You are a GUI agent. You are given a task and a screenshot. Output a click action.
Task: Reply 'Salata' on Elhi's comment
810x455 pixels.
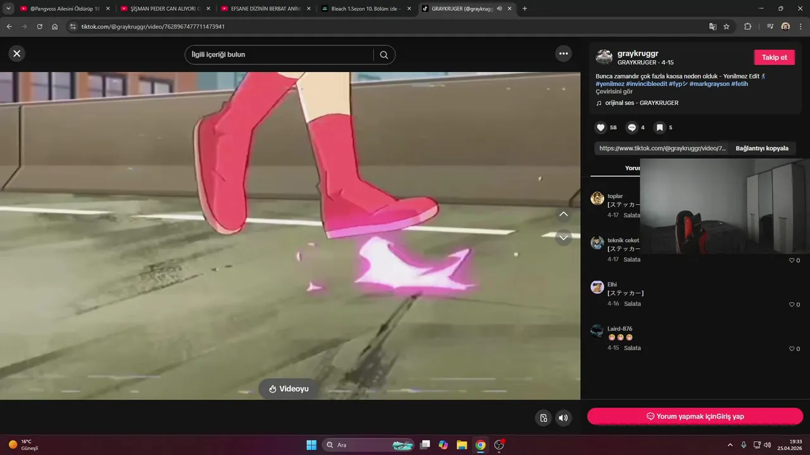click(632, 304)
